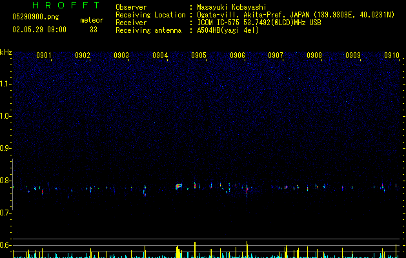The width and height of the screenshot is (406, 258).
Task: Click the bright meteor echo near 0904
Action: point(178,186)
